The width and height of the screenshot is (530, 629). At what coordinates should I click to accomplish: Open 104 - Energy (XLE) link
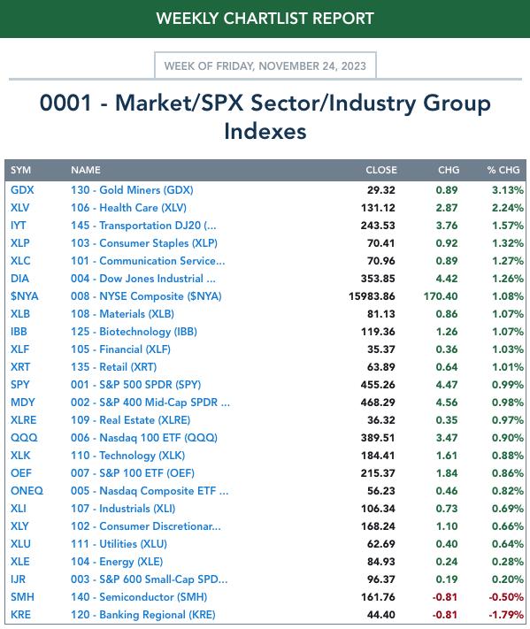click(117, 562)
